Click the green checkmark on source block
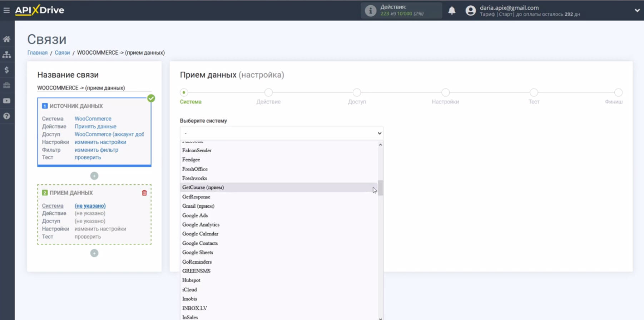Screen dimensions: 644x320 151,98
